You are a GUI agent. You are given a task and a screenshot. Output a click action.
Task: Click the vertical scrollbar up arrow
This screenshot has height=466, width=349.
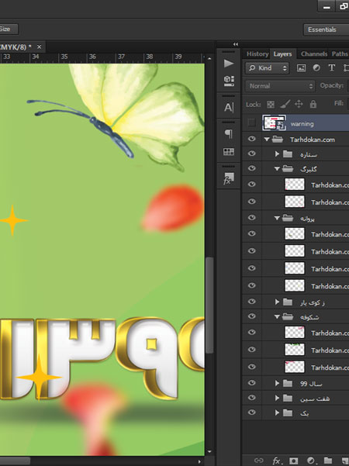coord(209,59)
